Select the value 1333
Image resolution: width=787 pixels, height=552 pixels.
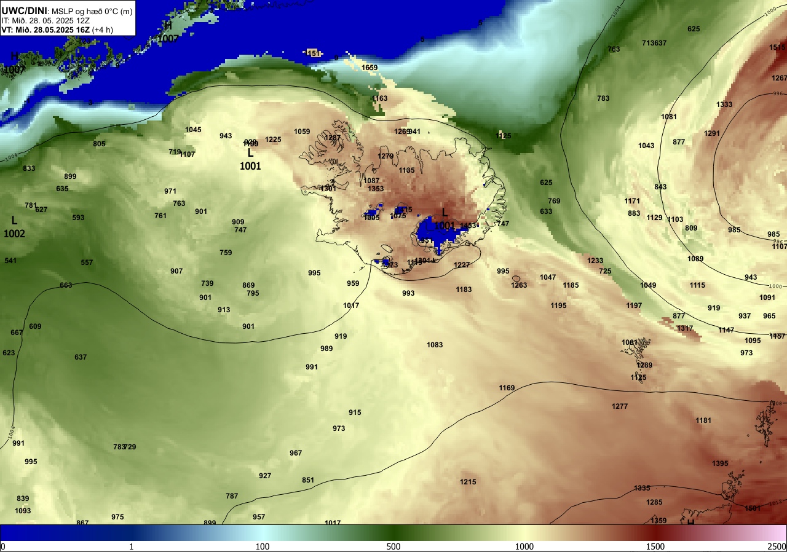724,104
